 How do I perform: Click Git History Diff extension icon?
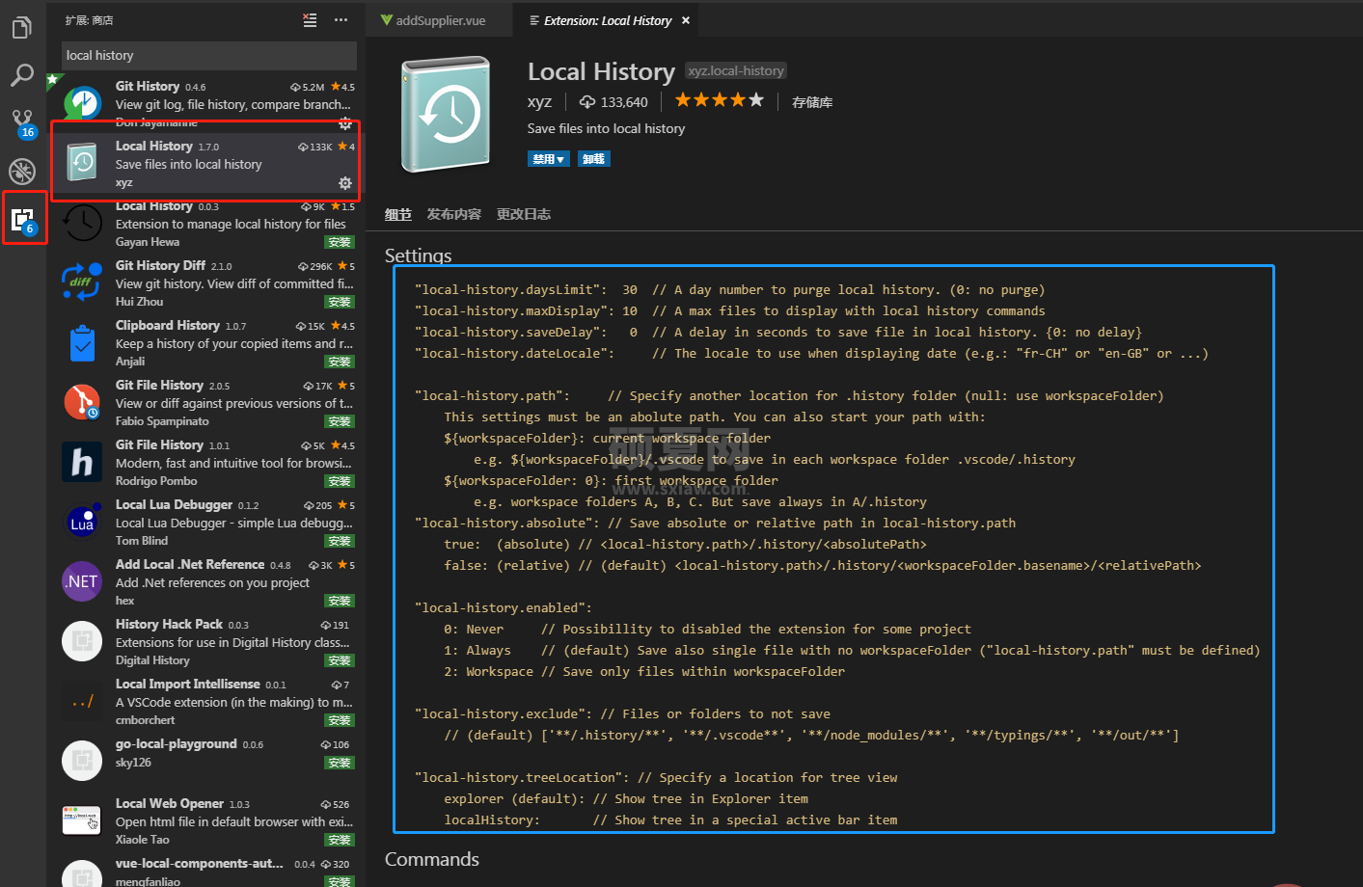pyautogui.click(x=83, y=282)
